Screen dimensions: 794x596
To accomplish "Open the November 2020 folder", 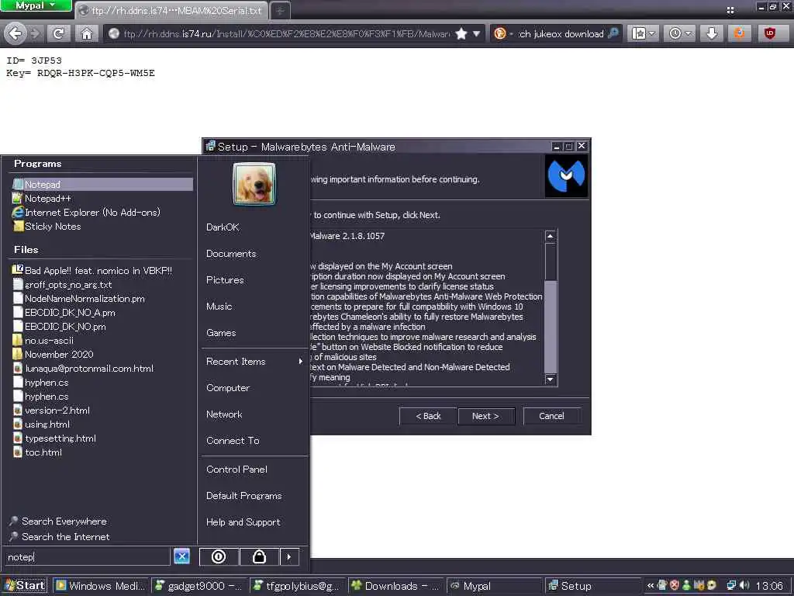I will [102, 354].
